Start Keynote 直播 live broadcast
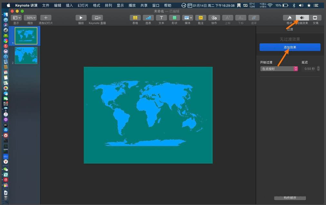 coord(97,18)
